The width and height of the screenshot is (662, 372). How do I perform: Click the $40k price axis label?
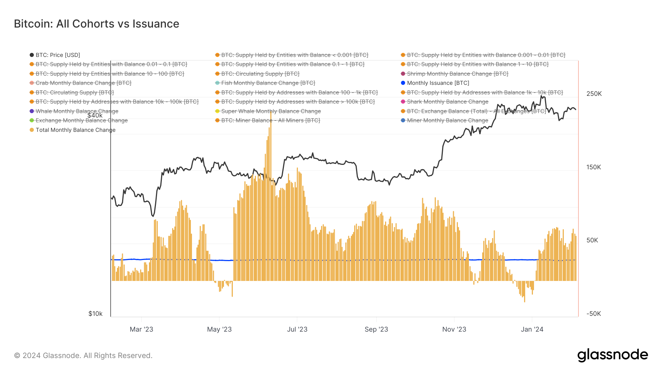tap(95, 115)
